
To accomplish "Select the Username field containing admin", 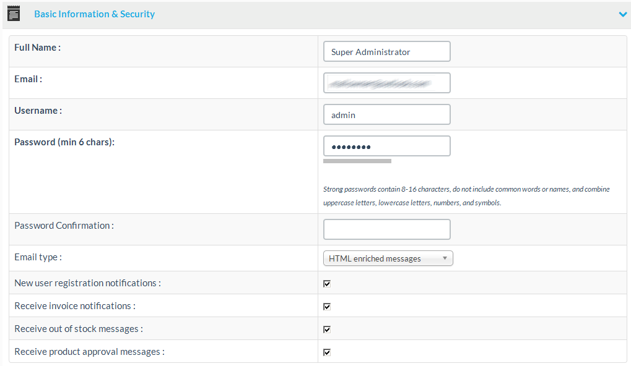I will [x=386, y=115].
